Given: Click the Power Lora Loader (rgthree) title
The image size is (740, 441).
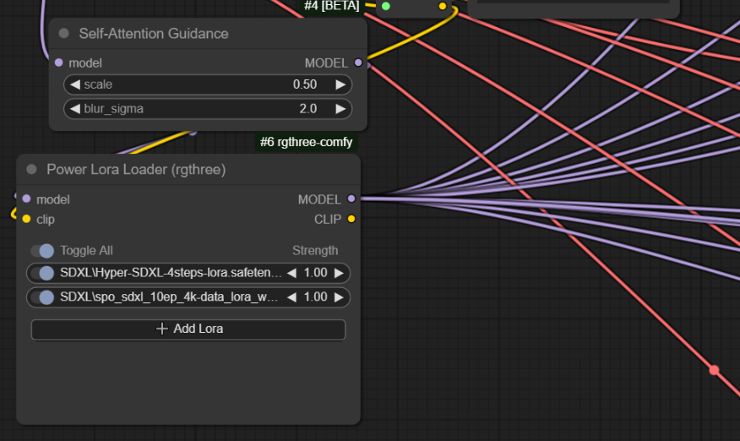Looking at the screenshot, I should click(136, 170).
